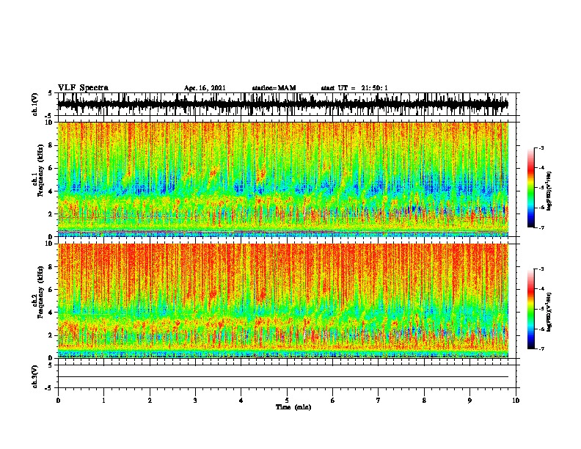Click the "VLF Spectra" plot title
Image resolution: width=581 pixels, height=449 pixels.
(x=83, y=88)
